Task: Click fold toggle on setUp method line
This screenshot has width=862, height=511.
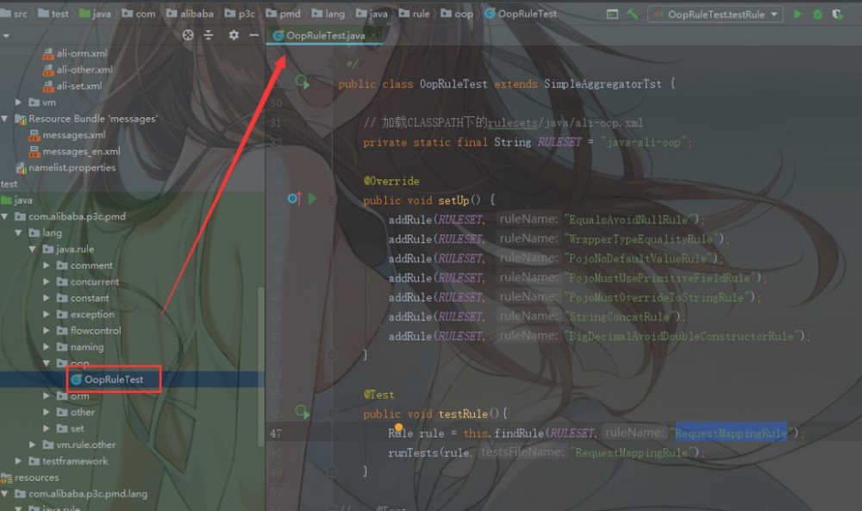Action: coord(332,199)
